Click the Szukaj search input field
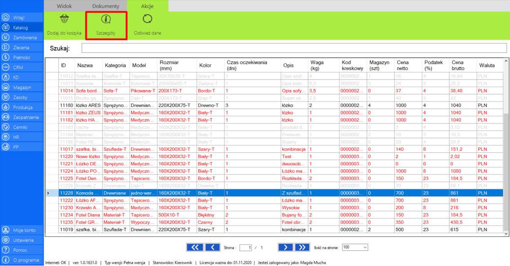This screenshot has width=510, height=266. (294, 48)
